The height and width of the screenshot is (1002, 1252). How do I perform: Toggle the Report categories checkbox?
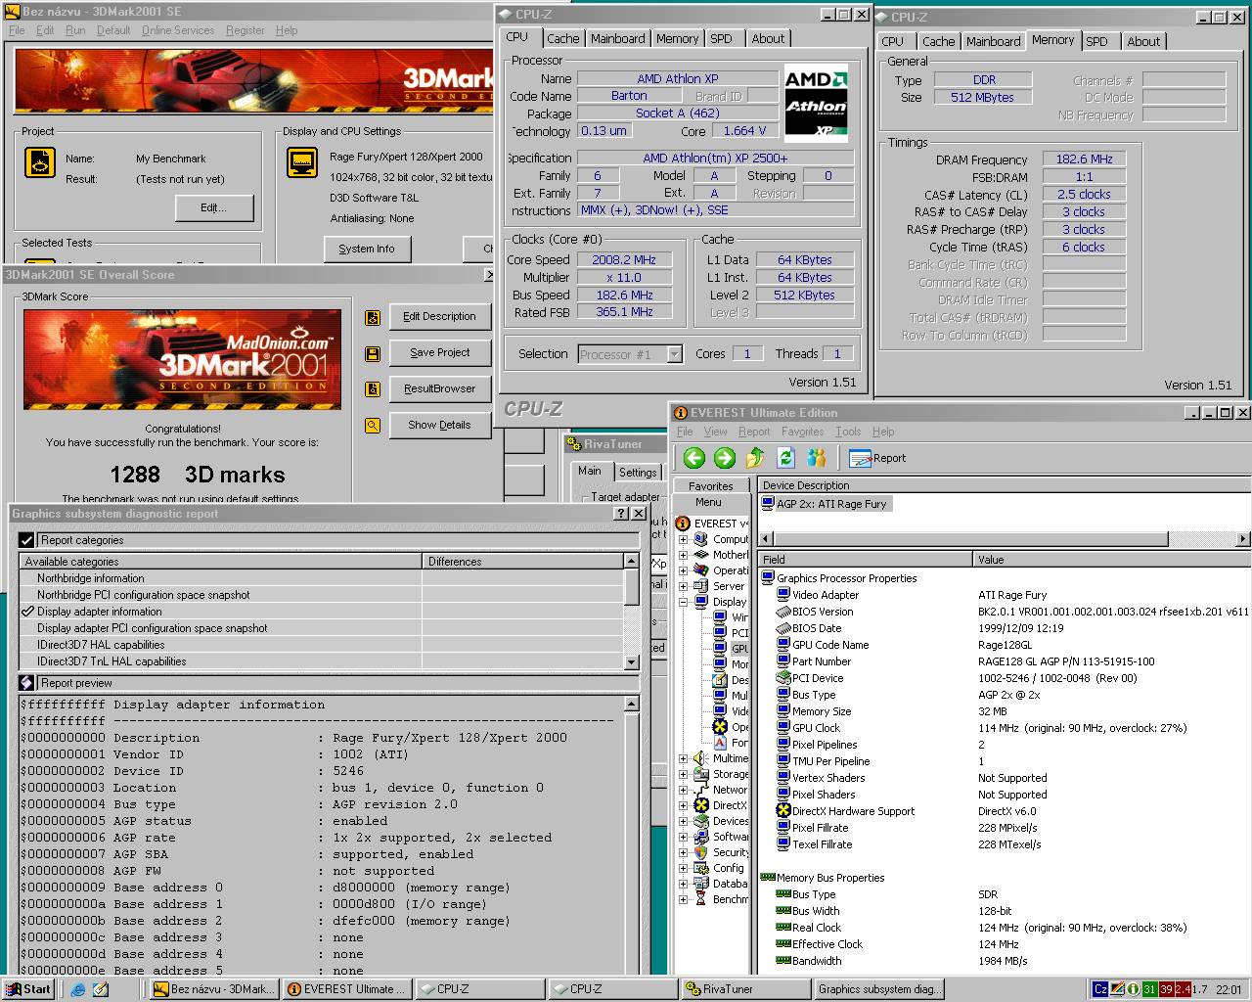(26, 540)
